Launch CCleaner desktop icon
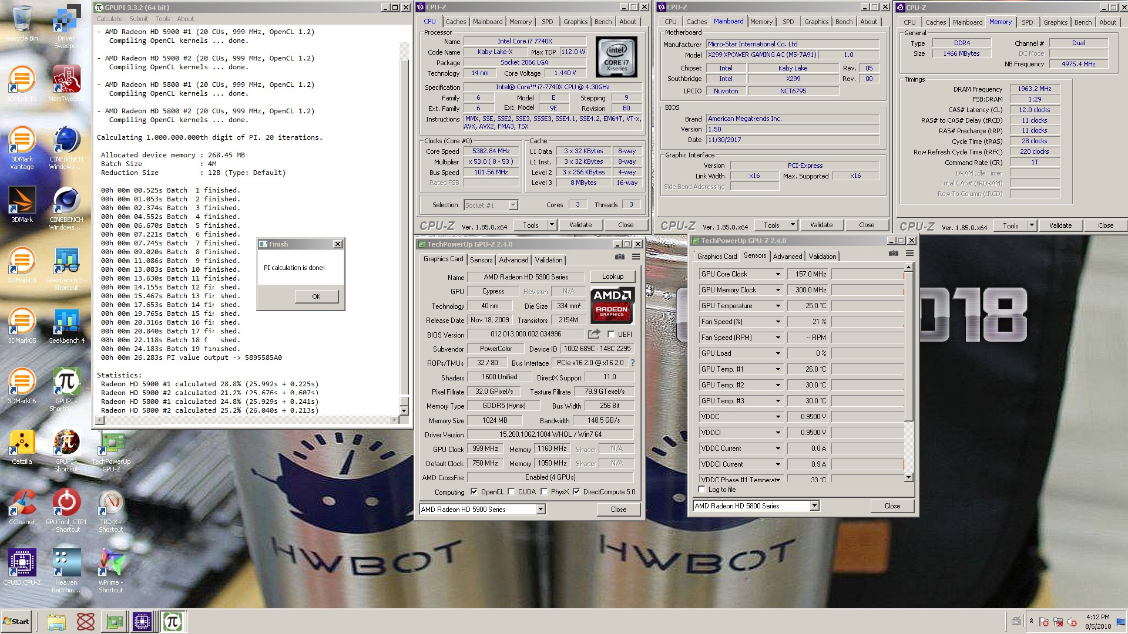Viewport: 1128px width, 634px height. (22, 507)
